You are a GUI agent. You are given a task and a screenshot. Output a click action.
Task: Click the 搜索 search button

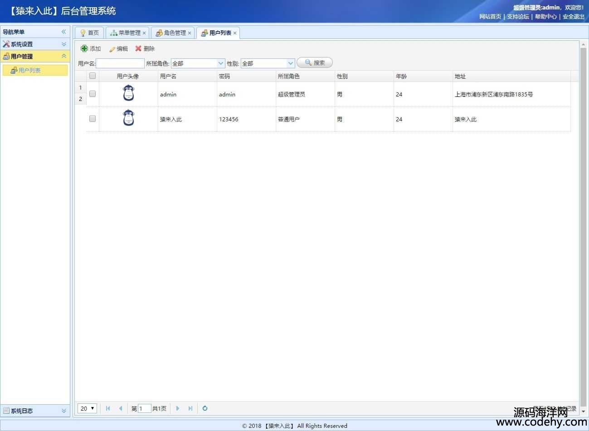(315, 63)
